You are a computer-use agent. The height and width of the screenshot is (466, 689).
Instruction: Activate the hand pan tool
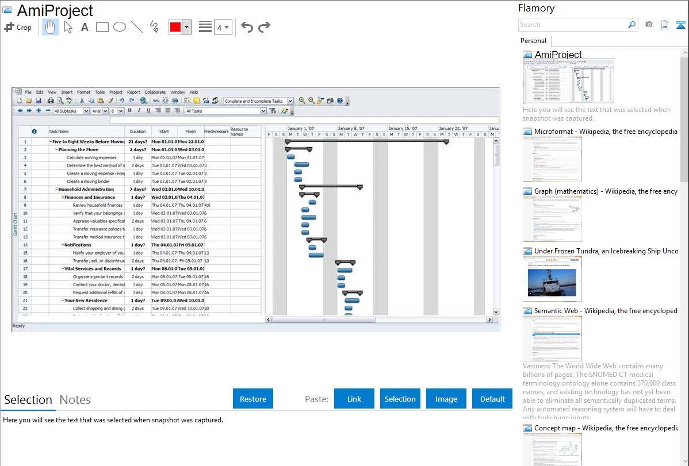50,27
